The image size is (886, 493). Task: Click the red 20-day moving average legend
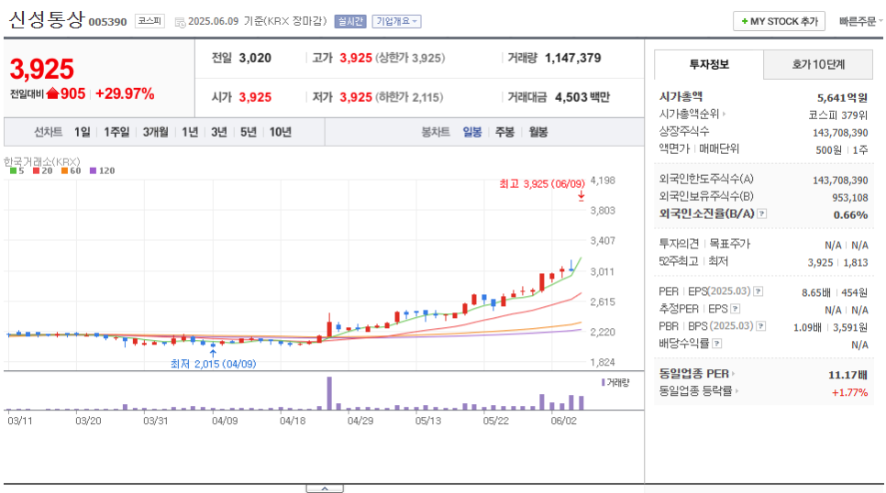pos(42,170)
